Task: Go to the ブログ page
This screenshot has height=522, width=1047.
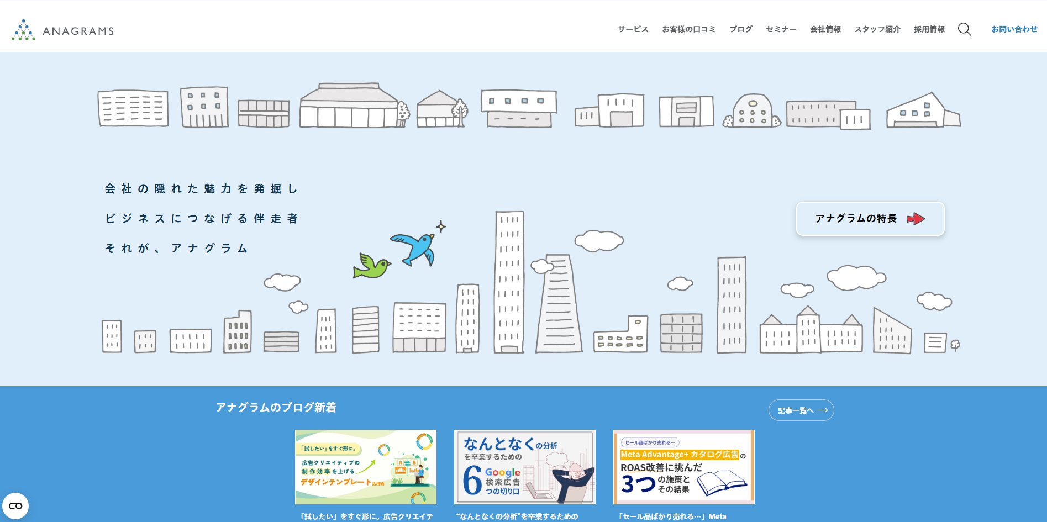Action: (x=740, y=29)
